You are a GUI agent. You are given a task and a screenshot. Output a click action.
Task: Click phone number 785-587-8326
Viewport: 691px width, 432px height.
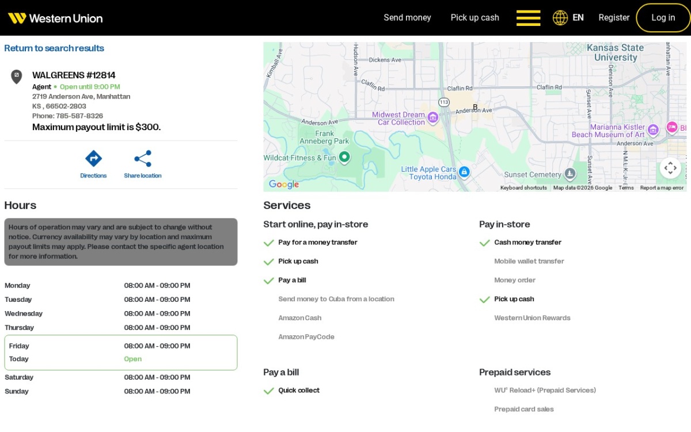(79, 116)
